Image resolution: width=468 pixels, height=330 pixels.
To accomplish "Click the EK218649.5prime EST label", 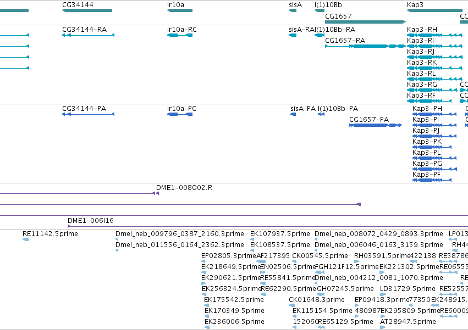I will point(231,267).
